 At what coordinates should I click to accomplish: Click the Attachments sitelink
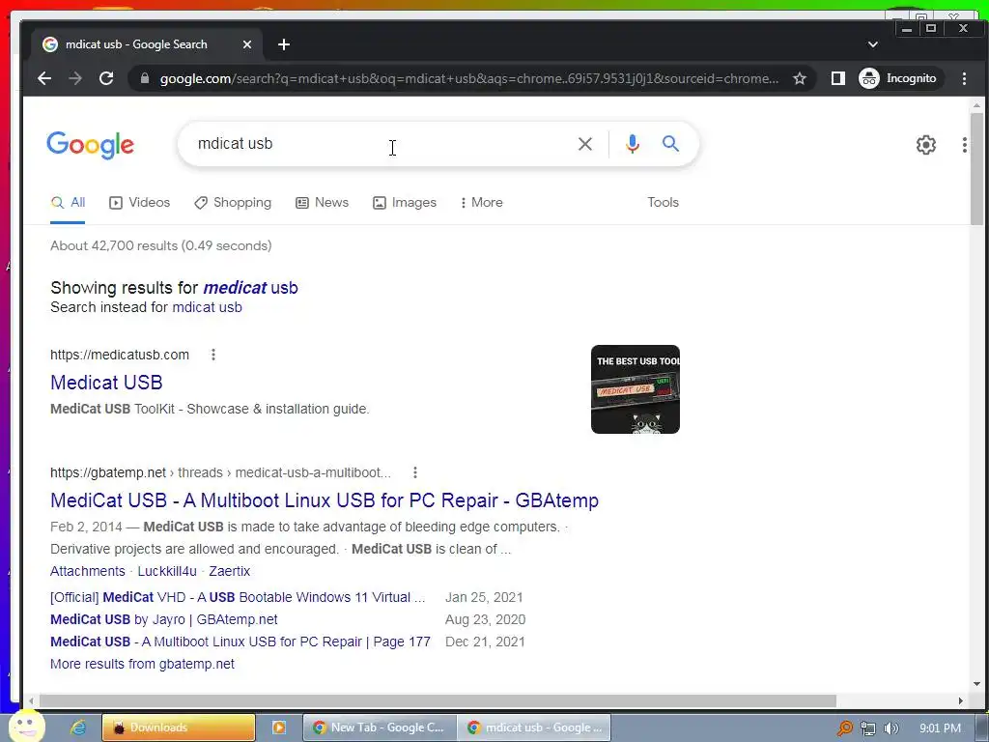pyautogui.click(x=88, y=571)
